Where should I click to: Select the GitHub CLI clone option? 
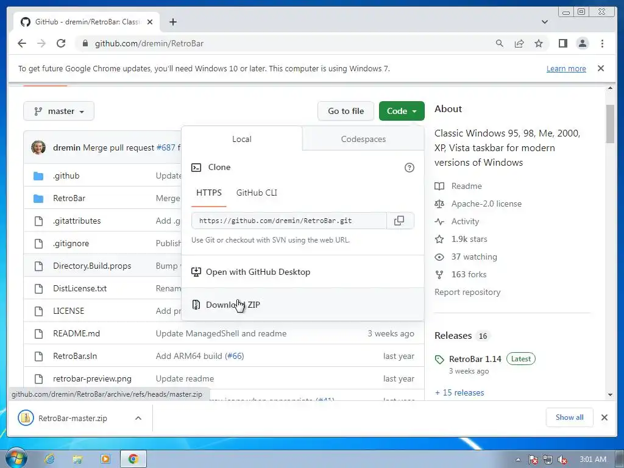[x=257, y=193]
